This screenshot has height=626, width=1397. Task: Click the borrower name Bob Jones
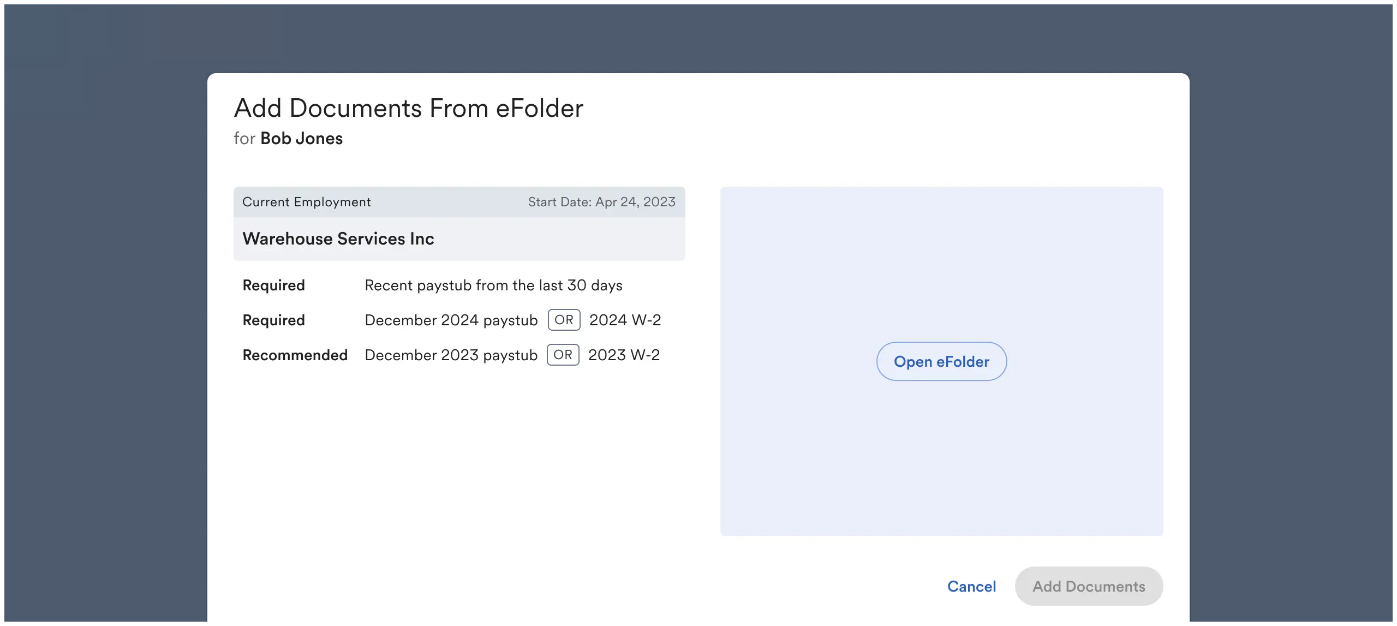(x=301, y=138)
